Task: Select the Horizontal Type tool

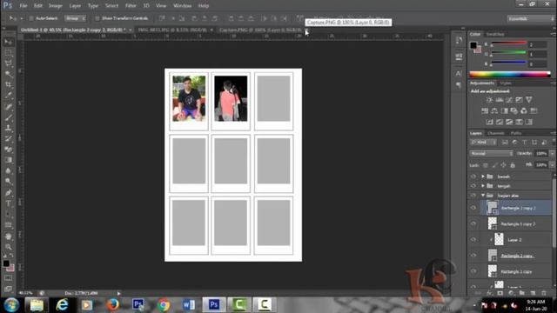Action: pyautogui.click(x=8, y=203)
